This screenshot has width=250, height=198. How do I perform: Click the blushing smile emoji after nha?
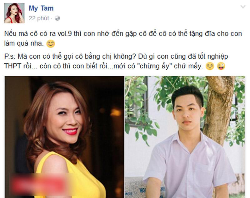coord(51,44)
